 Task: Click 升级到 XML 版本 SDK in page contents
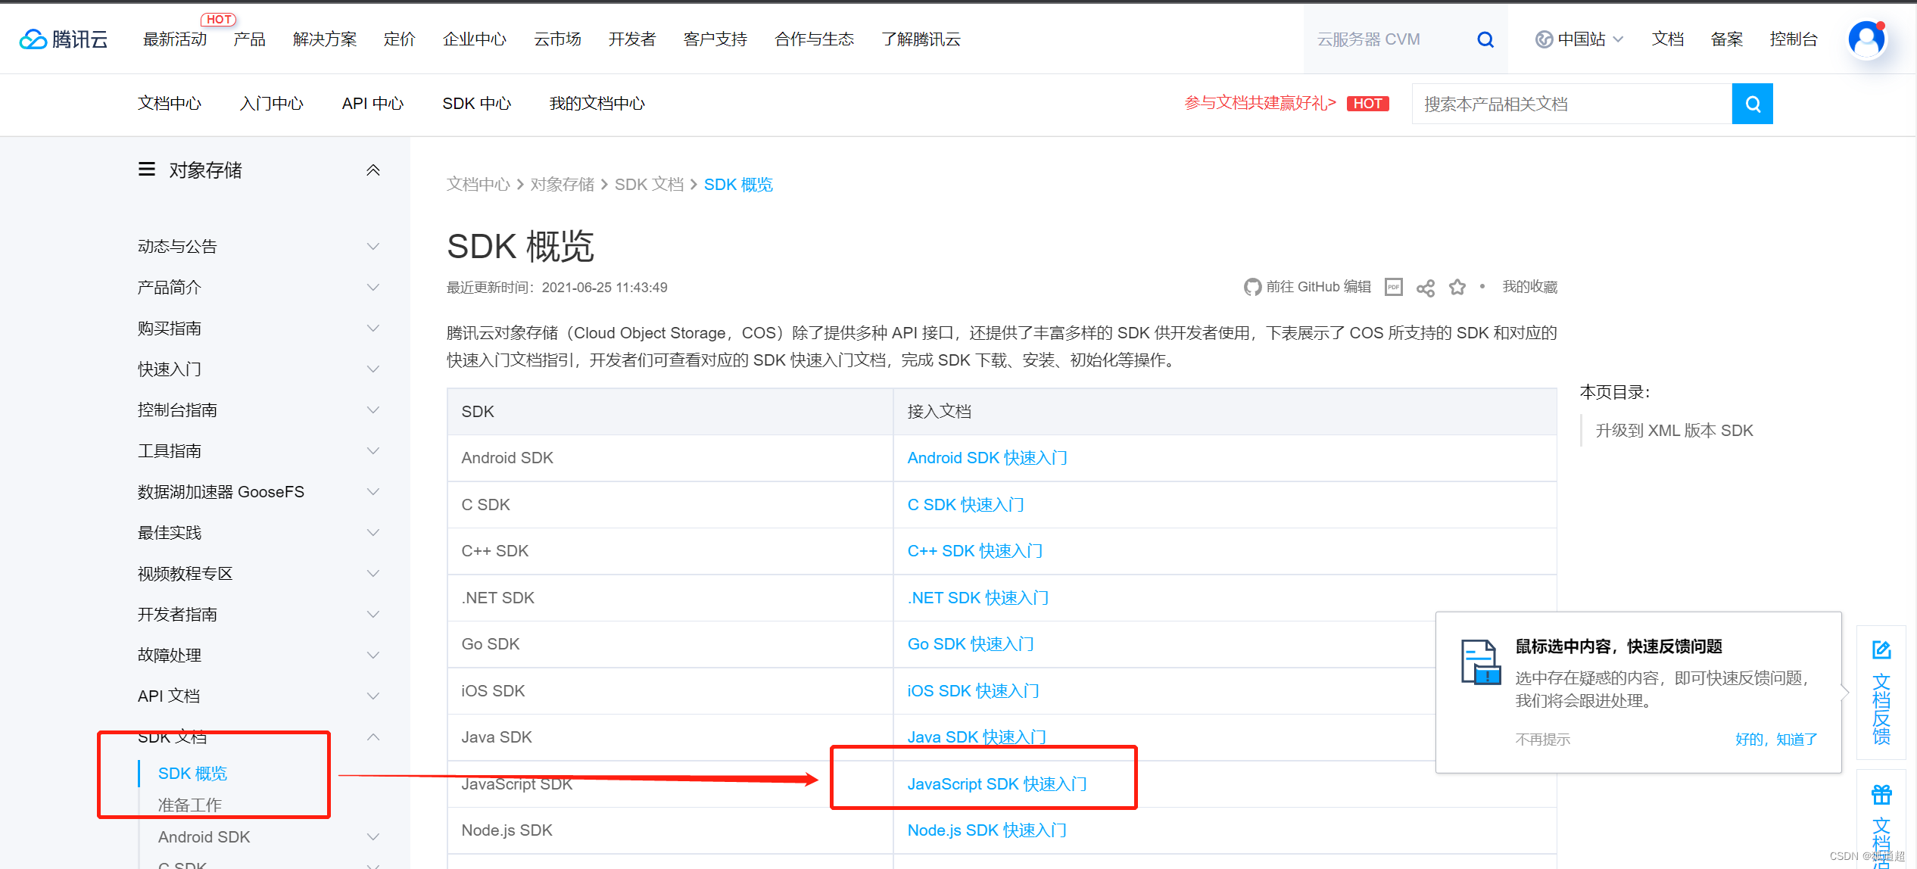click(1675, 431)
